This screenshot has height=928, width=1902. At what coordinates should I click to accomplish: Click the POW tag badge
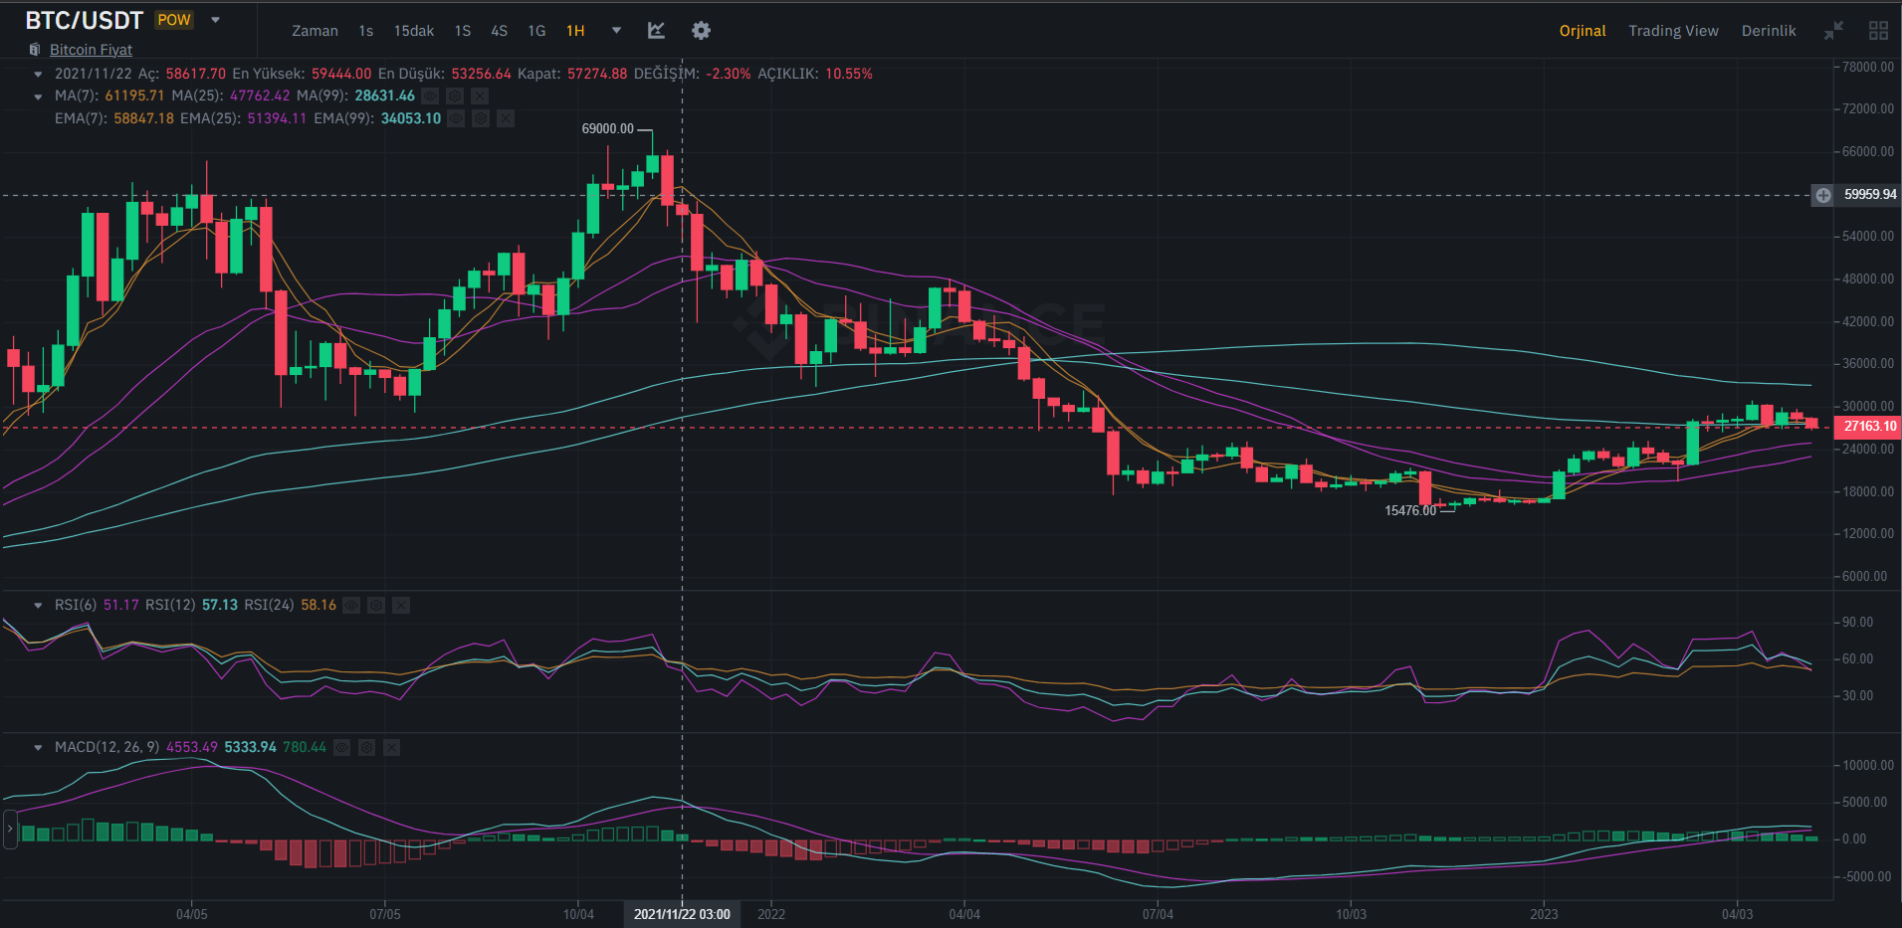click(174, 20)
